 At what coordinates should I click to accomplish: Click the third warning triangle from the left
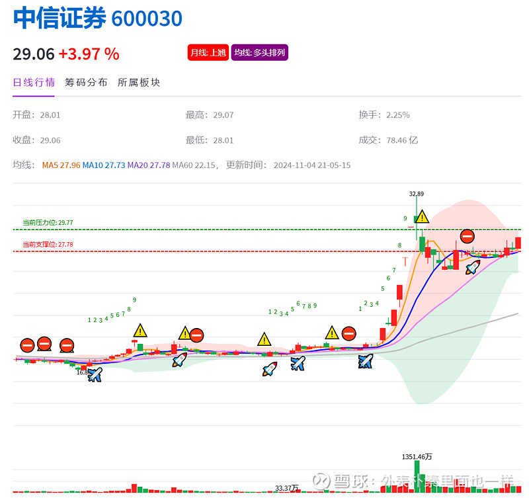click(x=264, y=339)
